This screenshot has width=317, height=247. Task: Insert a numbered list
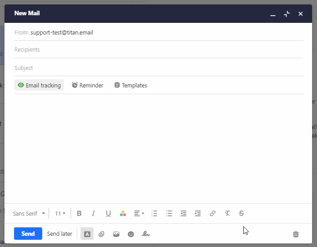tap(154, 213)
